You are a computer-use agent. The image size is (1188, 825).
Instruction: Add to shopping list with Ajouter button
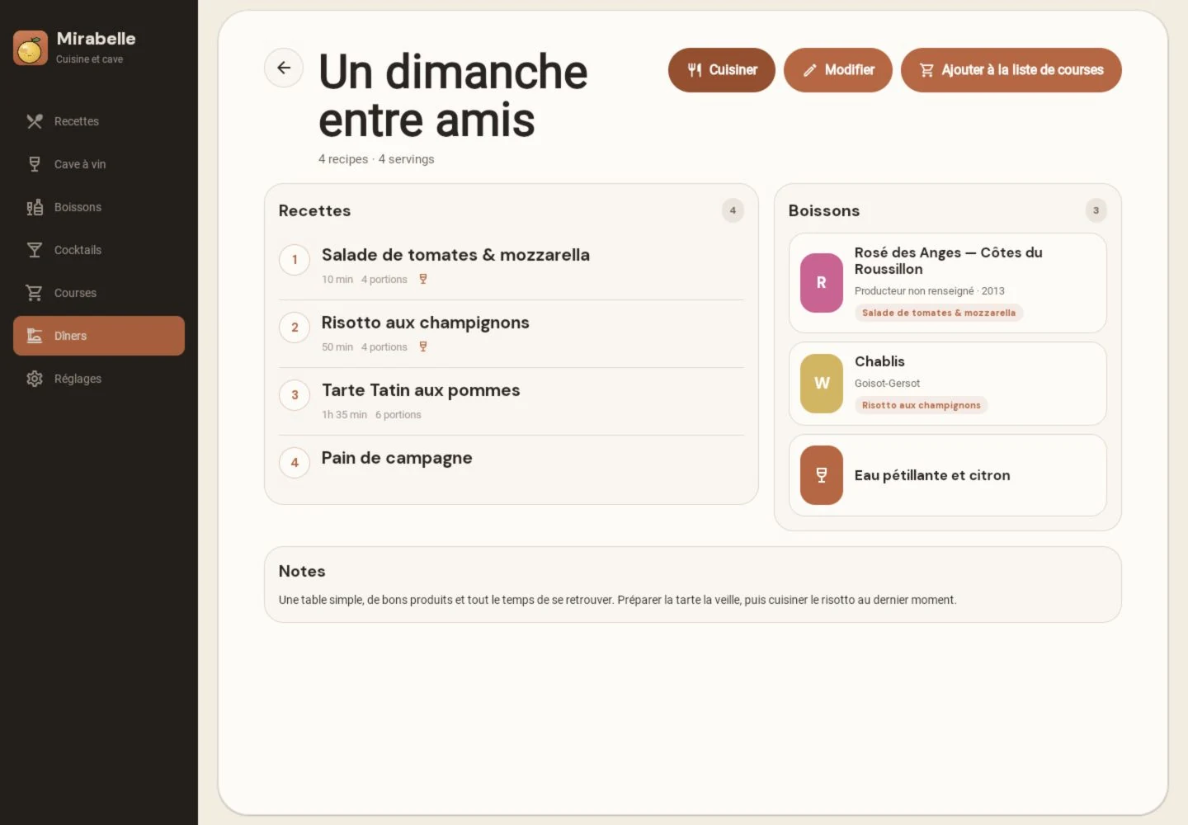pos(1011,70)
